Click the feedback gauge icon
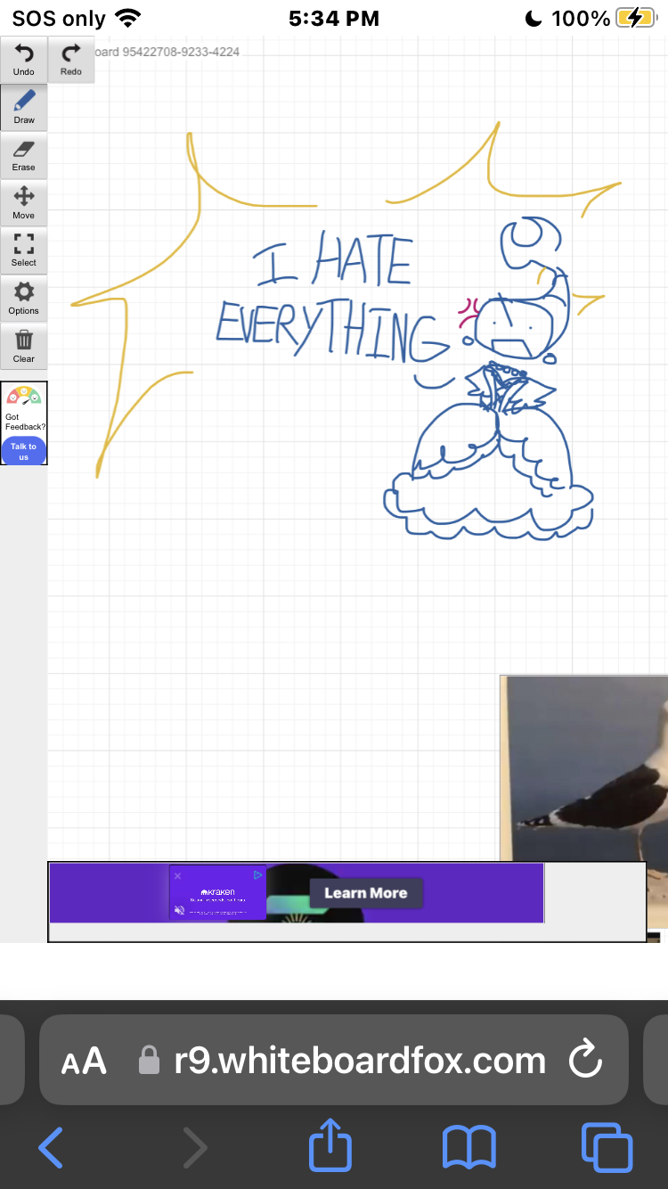 tap(23, 397)
